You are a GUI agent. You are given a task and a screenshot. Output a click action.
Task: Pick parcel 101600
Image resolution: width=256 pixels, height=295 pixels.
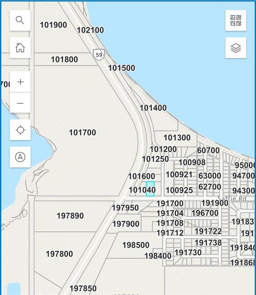(x=141, y=176)
